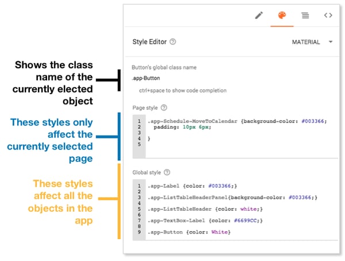Click the Style Editor heading
Image resolution: width=345 pixels, height=261 pixels.
tap(149, 42)
